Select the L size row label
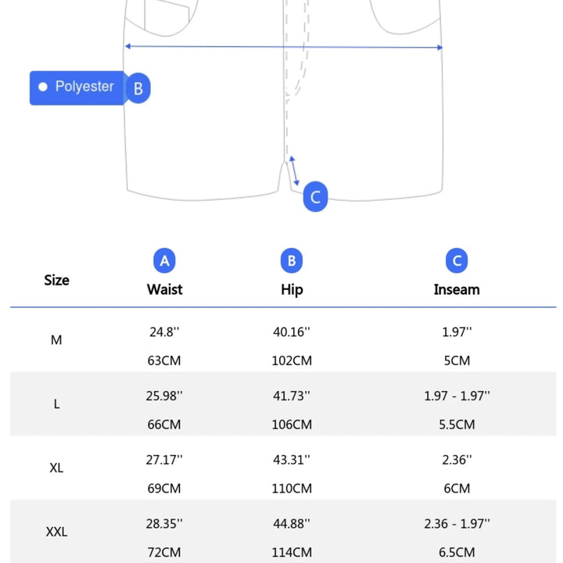Image resolution: width=563 pixels, height=563 pixels. coord(56,404)
